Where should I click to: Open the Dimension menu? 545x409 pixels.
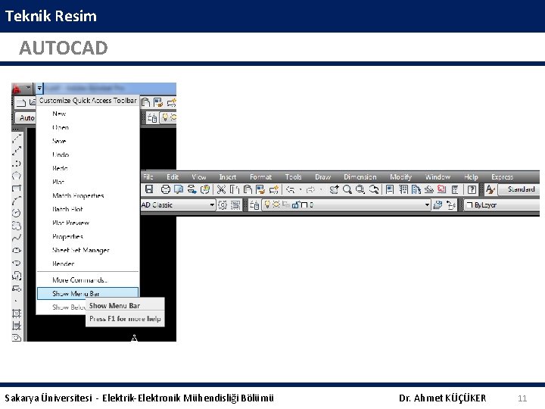click(x=360, y=177)
